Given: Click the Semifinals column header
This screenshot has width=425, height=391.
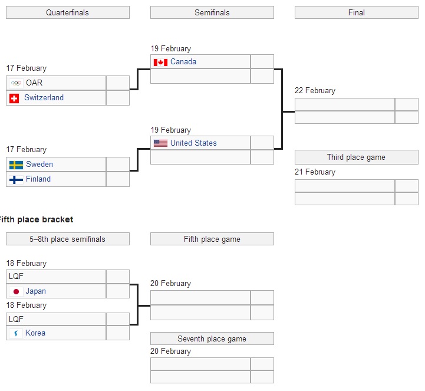Looking at the screenshot, I should 212,12.
